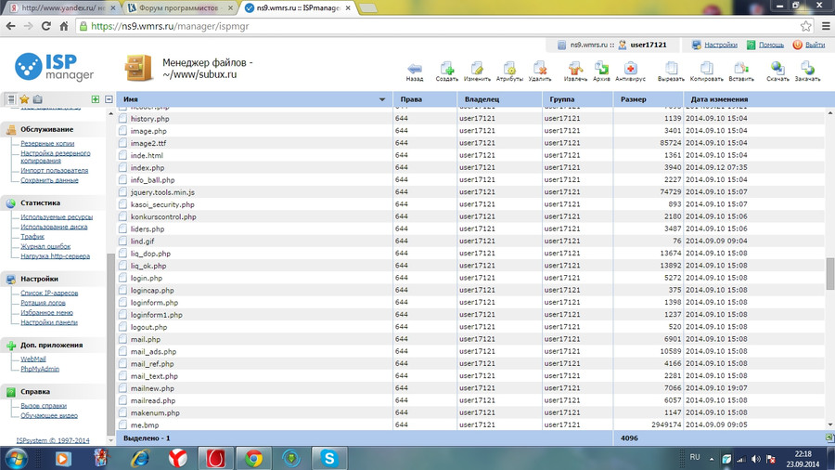Open the top-right Настройки link

(721, 45)
